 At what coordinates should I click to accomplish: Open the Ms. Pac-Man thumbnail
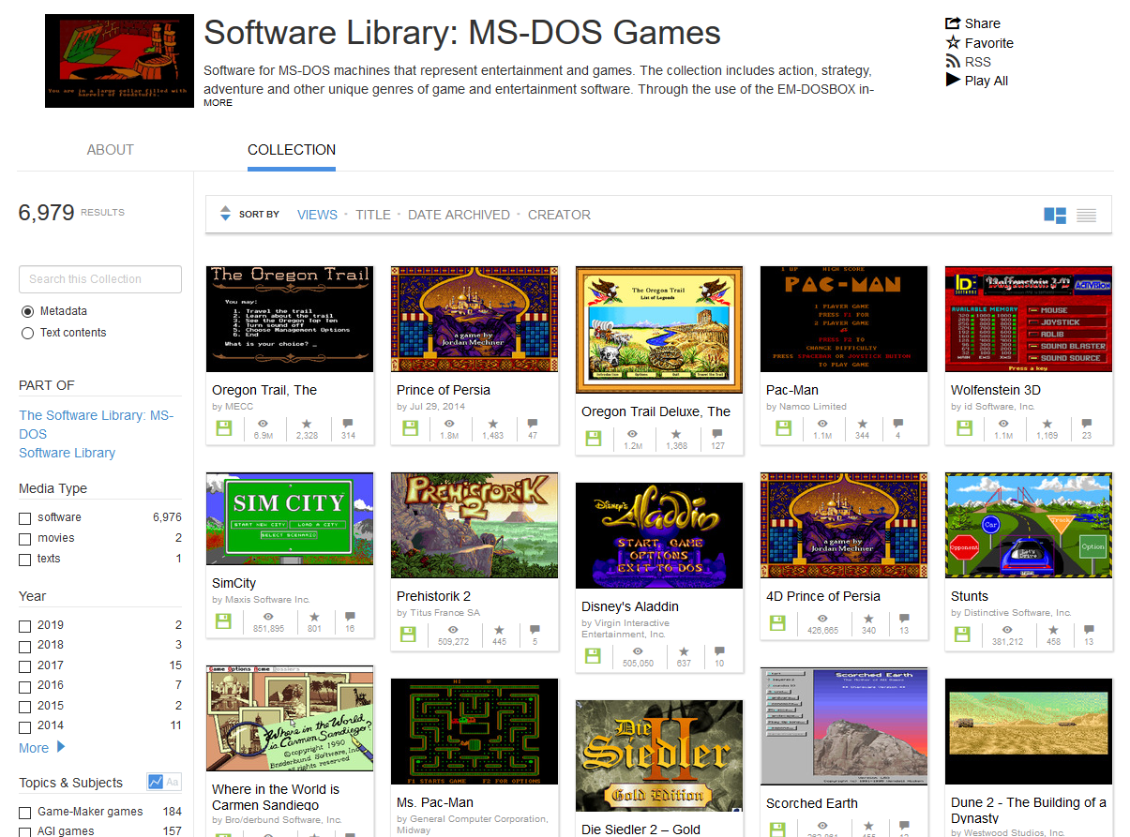coord(475,731)
